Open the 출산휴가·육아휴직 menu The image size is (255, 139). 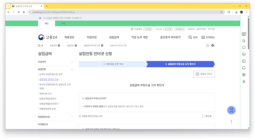click(170, 37)
